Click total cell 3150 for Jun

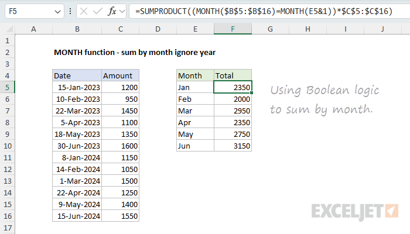233,146
